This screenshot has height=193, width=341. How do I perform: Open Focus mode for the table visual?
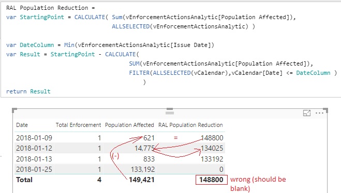(x=307, y=113)
